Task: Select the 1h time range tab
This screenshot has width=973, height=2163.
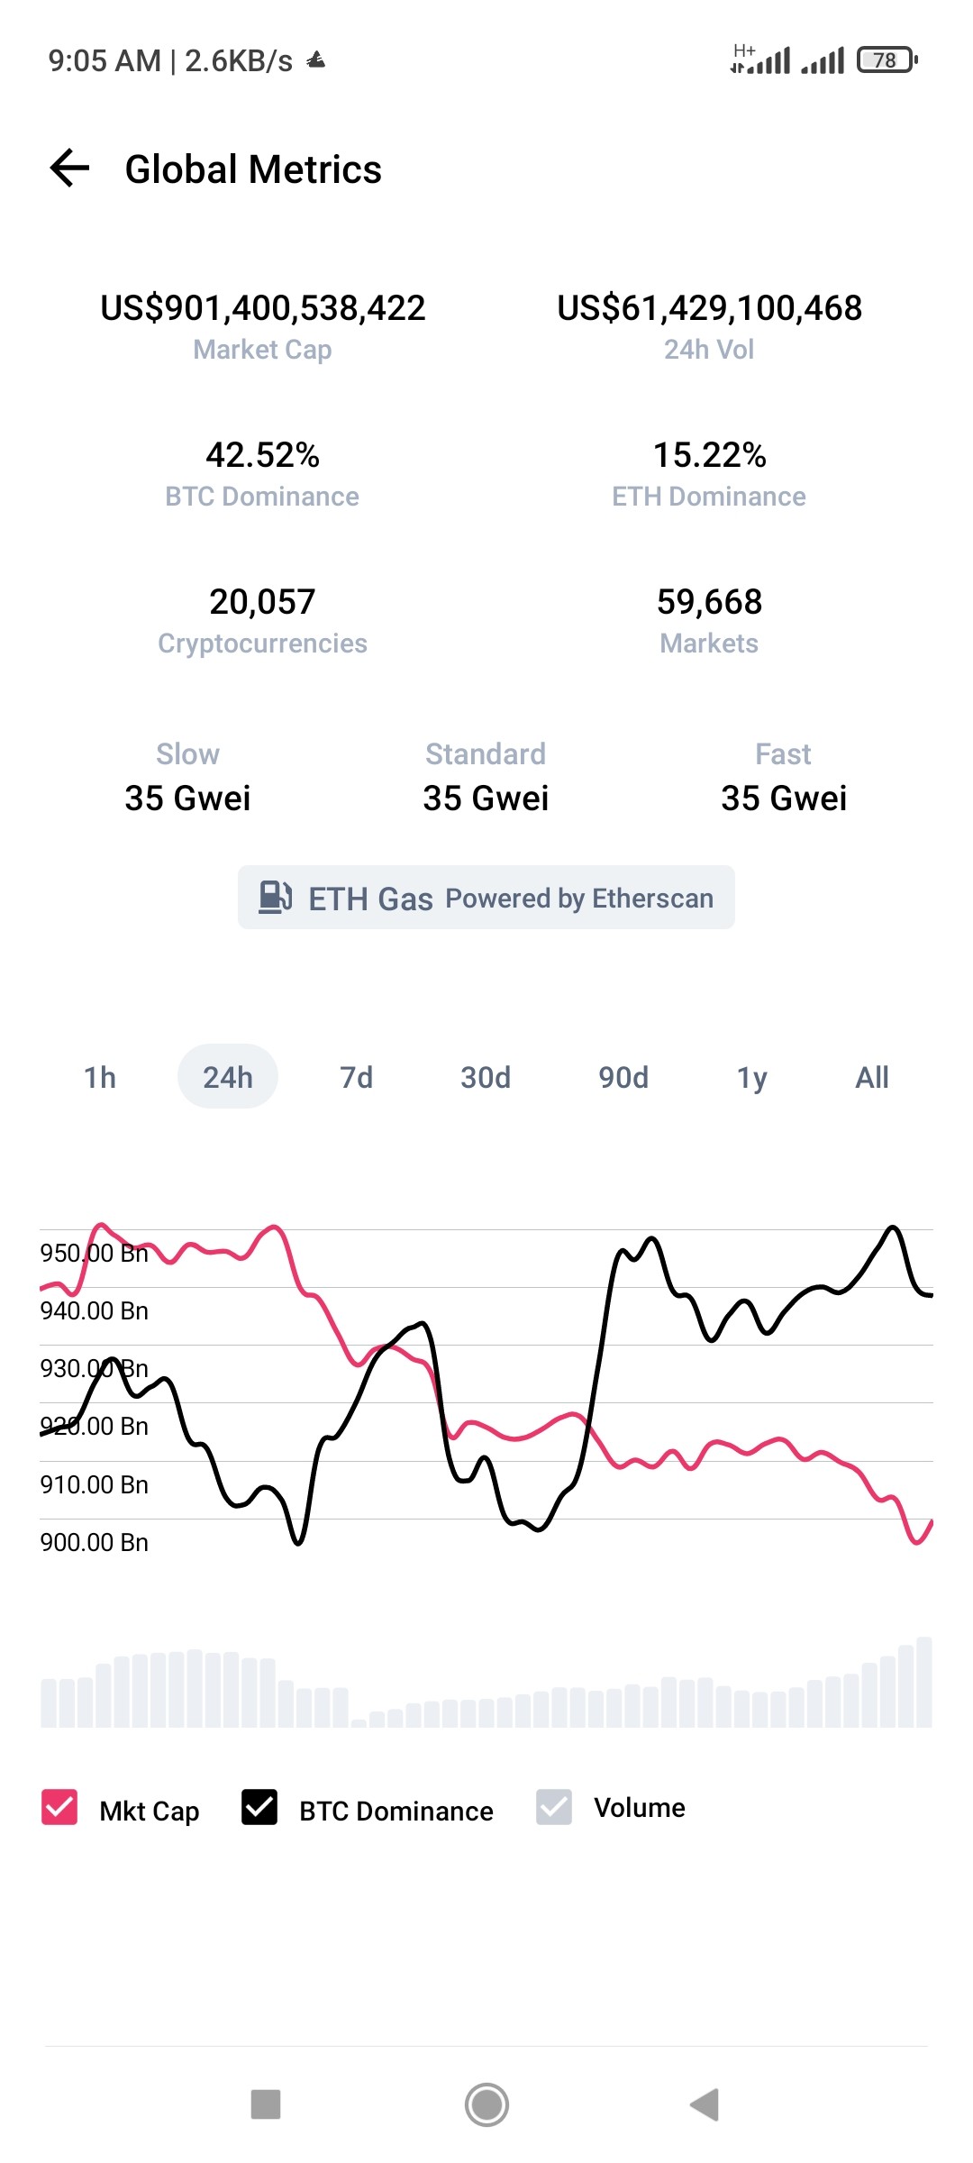Action: tap(100, 1077)
